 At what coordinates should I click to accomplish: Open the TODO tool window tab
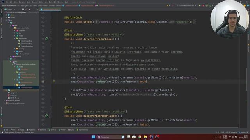[x=21, y=130]
